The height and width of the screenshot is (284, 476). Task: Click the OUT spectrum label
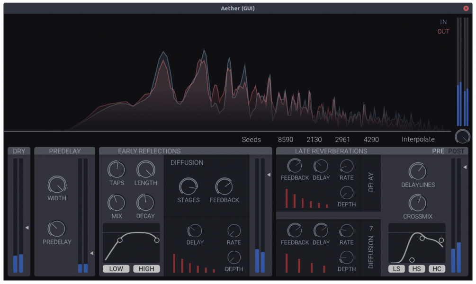(x=443, y=32)
